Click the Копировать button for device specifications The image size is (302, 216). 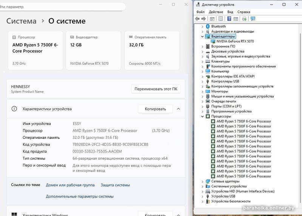[155, 109]
